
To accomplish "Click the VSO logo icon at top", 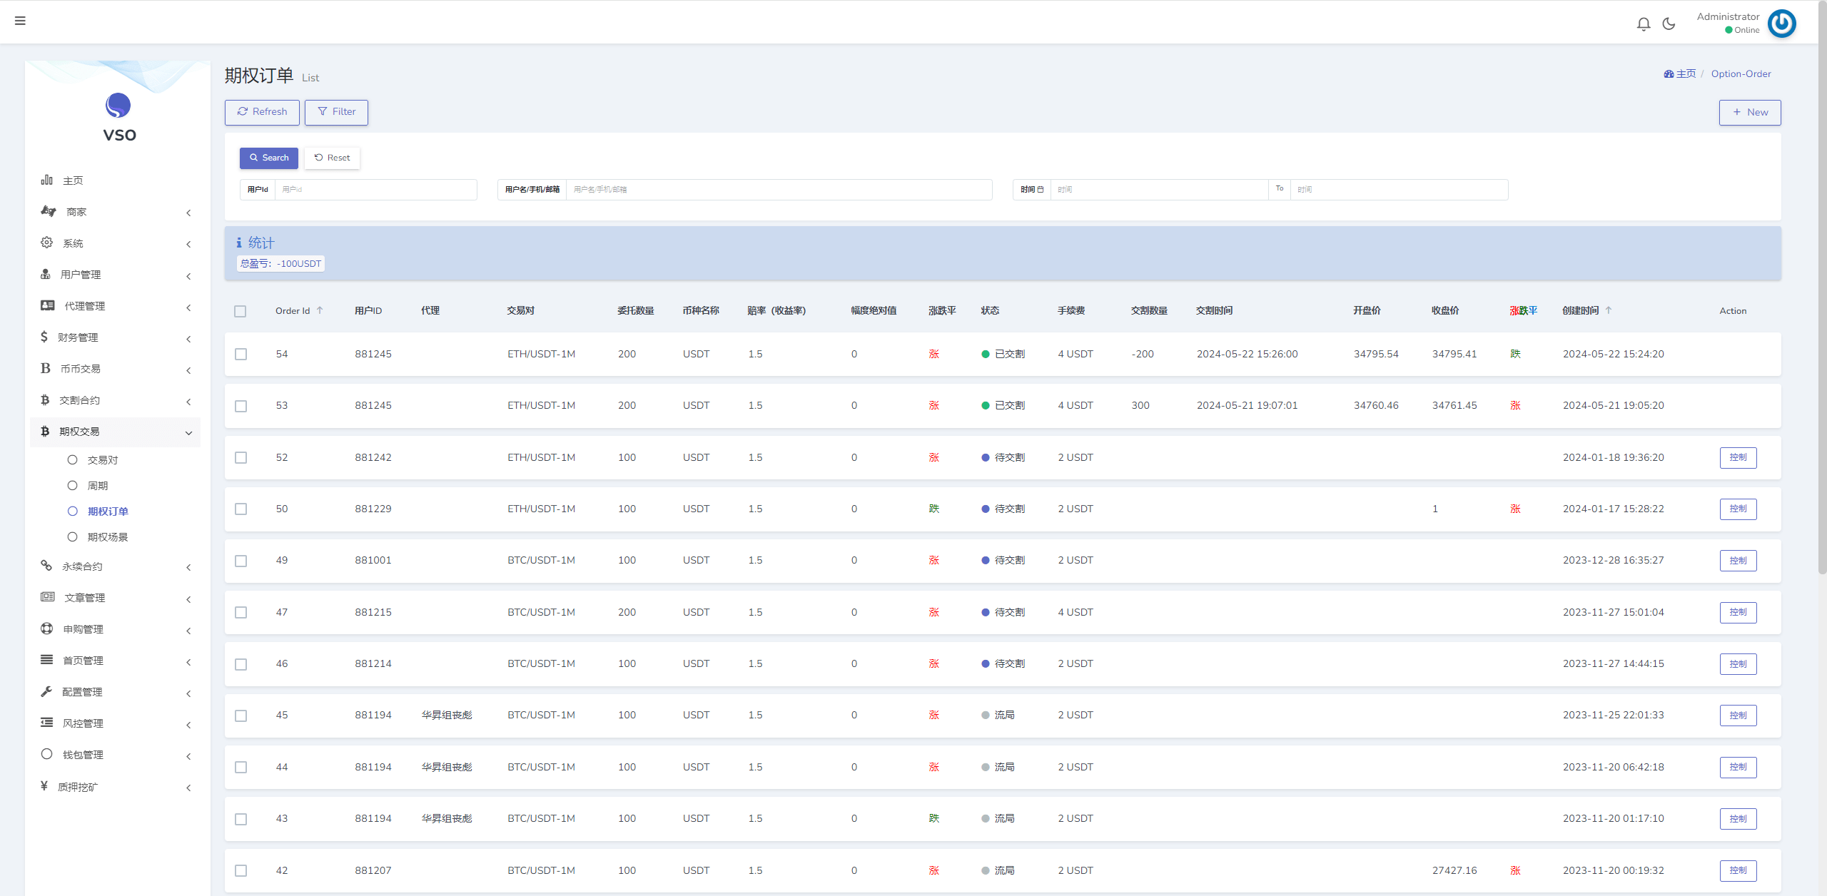I will click(x=116, y=105).
